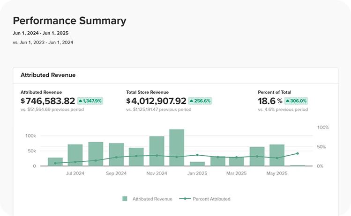This screenshot has height=216, width=351.
Task: Click the first June 2024 line point
Action: [x=55, y=163]
